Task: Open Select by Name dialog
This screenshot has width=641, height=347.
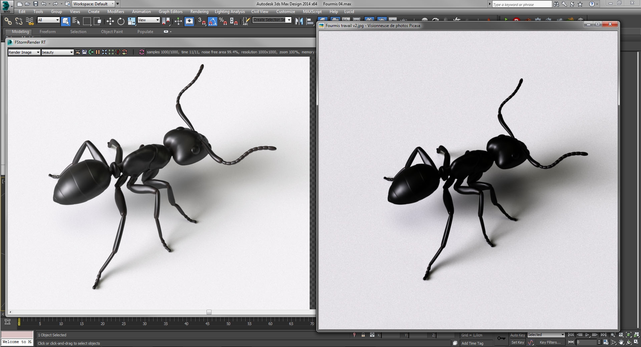Action: click(x=76, y=21)
